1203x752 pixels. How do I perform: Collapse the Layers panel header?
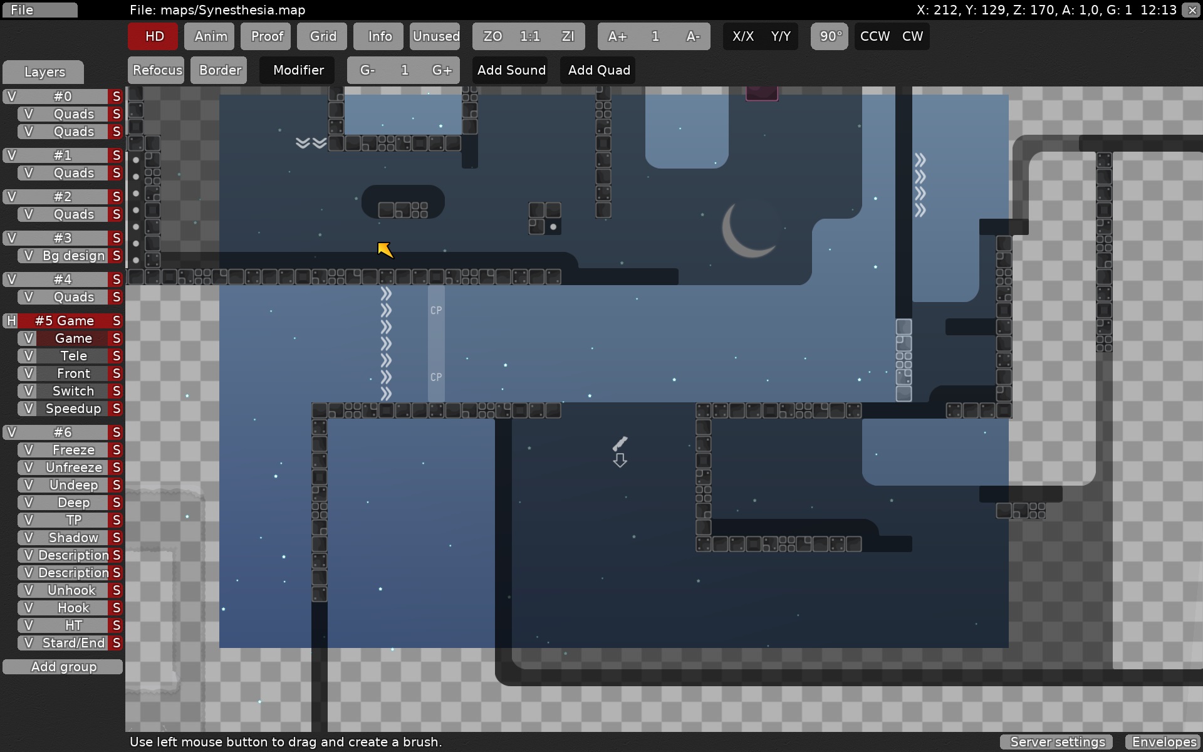[43, 71]
